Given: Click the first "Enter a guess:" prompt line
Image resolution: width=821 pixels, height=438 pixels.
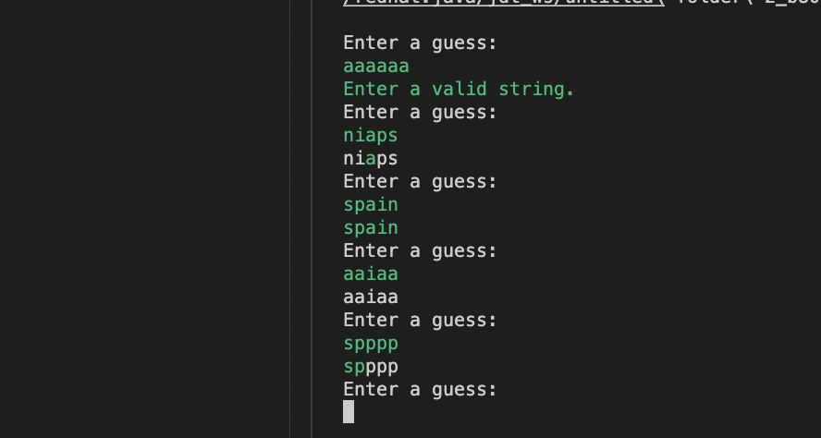Looking at the screenshot, I should [x=420, y=43].
